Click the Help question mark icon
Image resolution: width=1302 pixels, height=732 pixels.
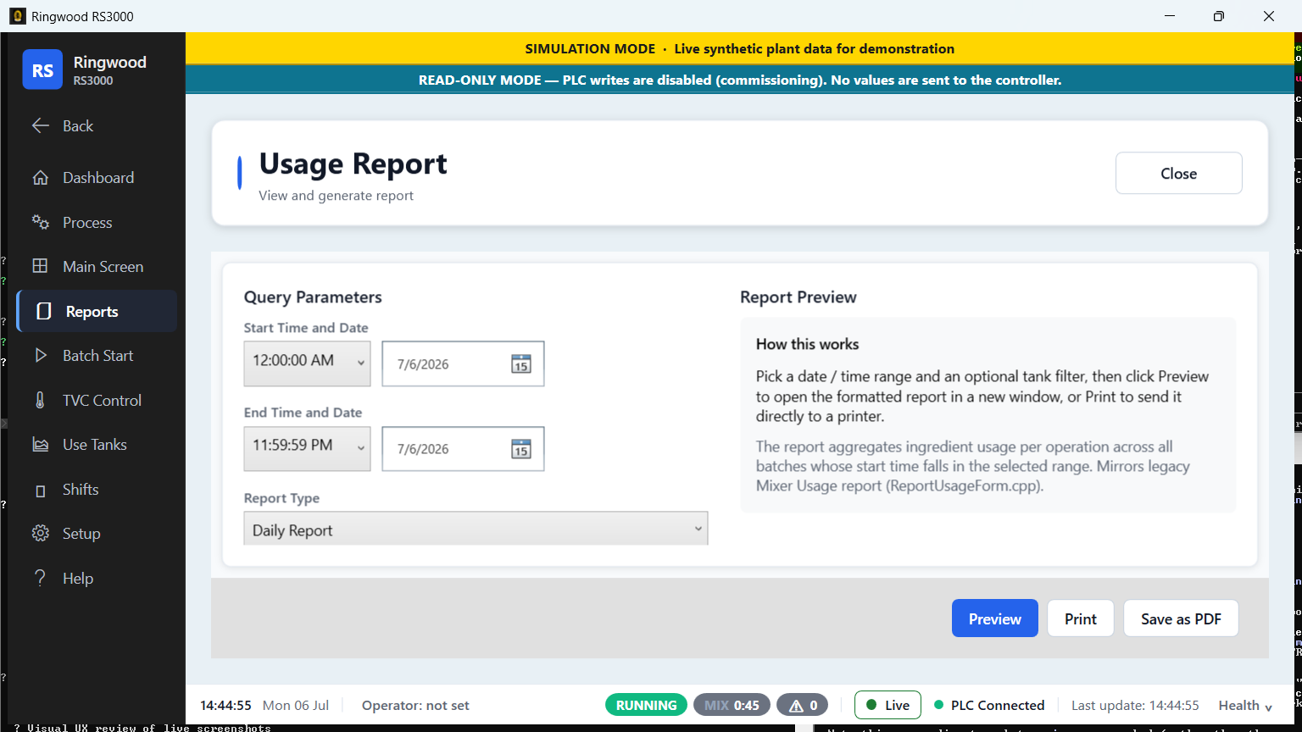40,578
